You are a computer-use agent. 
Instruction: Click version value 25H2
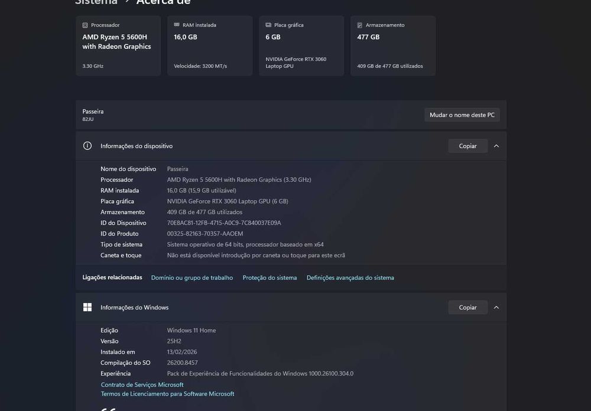(174, 341)
